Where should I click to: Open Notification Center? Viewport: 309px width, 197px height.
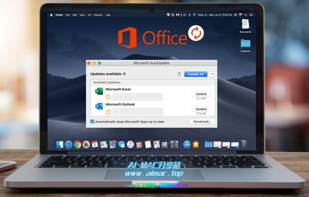tap(251, 15)
